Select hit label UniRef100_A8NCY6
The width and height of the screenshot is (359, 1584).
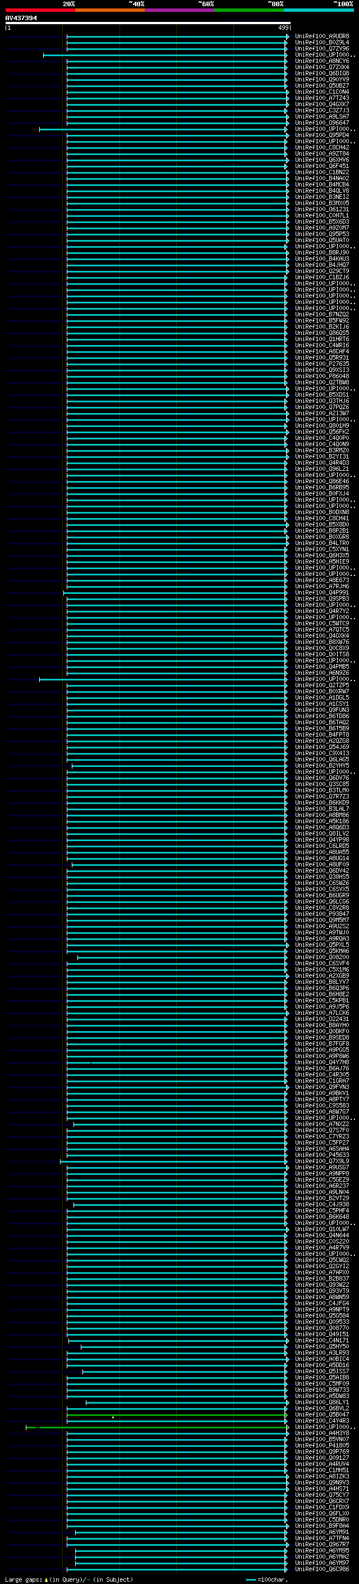point(322,61)
